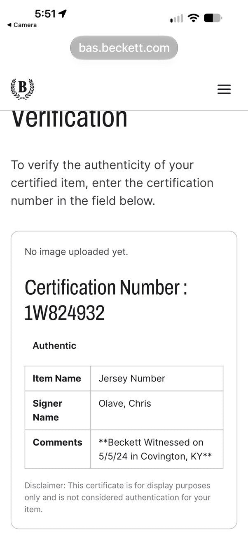Open the hamburger menu
248x539 pixels.
click(224, 89)
